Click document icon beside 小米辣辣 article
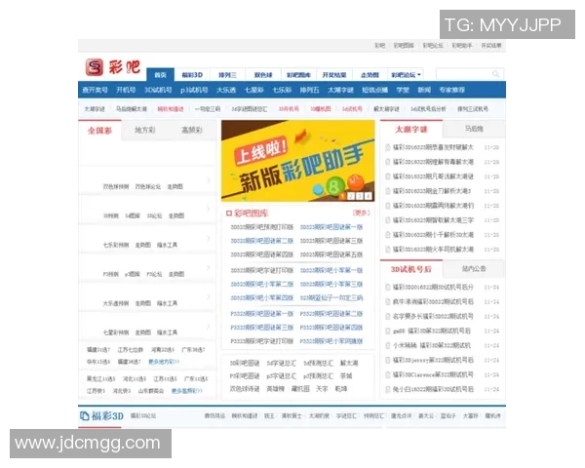585x468 pixels. [x=388, y=345]
